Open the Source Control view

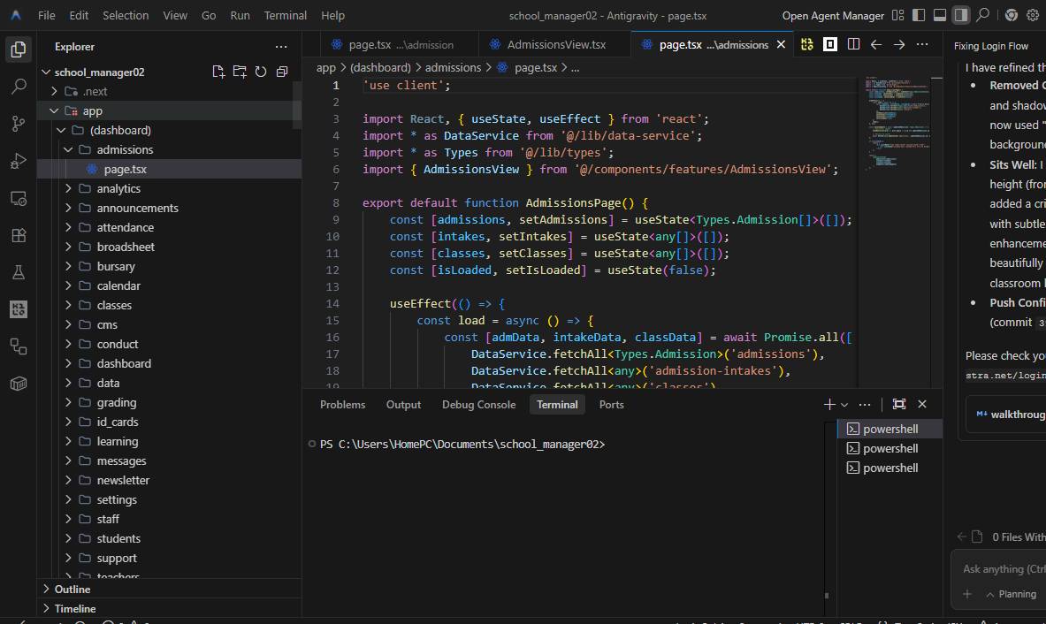click(x=19, y=124)
